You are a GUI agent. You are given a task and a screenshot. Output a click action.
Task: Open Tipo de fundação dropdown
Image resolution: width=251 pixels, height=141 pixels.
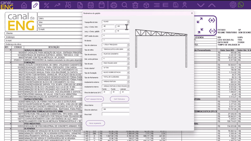point(128,72)
